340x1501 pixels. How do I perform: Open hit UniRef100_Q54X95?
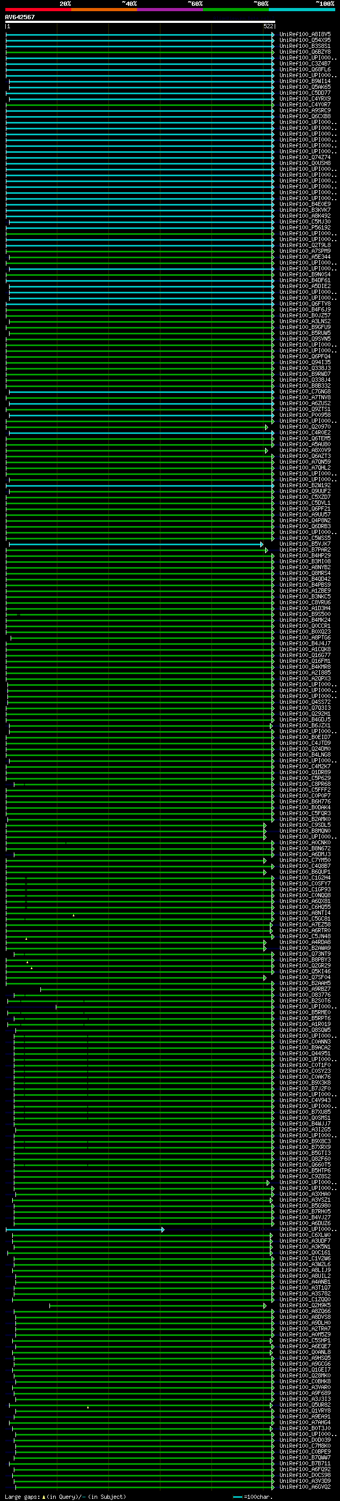305,40
